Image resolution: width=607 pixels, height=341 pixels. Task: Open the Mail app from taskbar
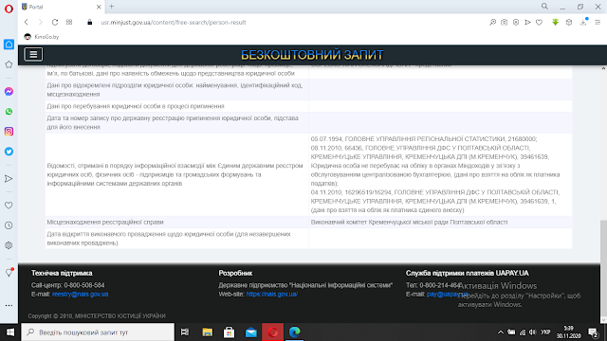pos(250,332)
